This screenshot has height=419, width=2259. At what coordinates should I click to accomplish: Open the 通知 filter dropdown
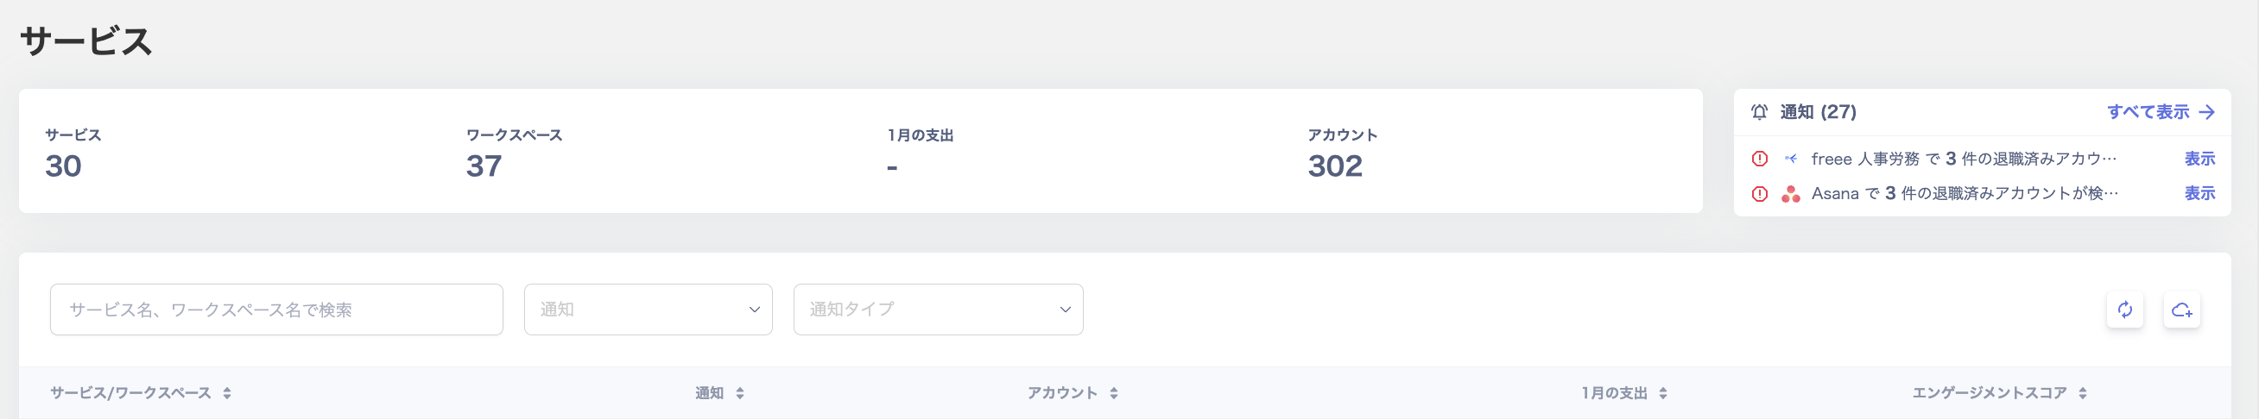click(x=647, y=310)
